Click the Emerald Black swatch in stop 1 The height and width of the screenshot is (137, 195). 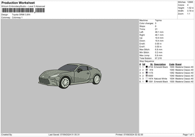pos(147,67)
